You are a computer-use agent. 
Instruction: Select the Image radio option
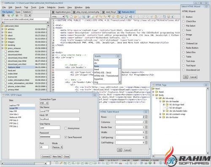[184, 35]
